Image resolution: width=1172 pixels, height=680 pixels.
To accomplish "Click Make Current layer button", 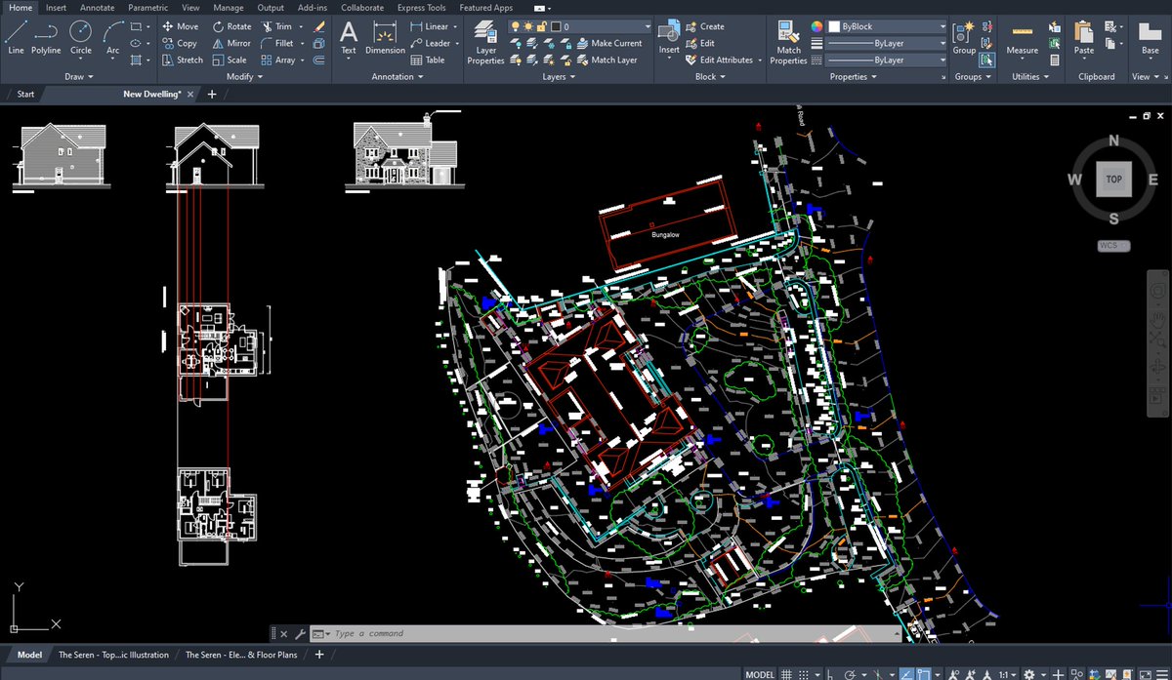I will pos(607,43).
